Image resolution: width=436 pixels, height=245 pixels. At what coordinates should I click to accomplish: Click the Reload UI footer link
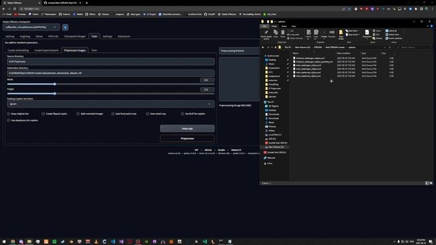coord(236,150)
